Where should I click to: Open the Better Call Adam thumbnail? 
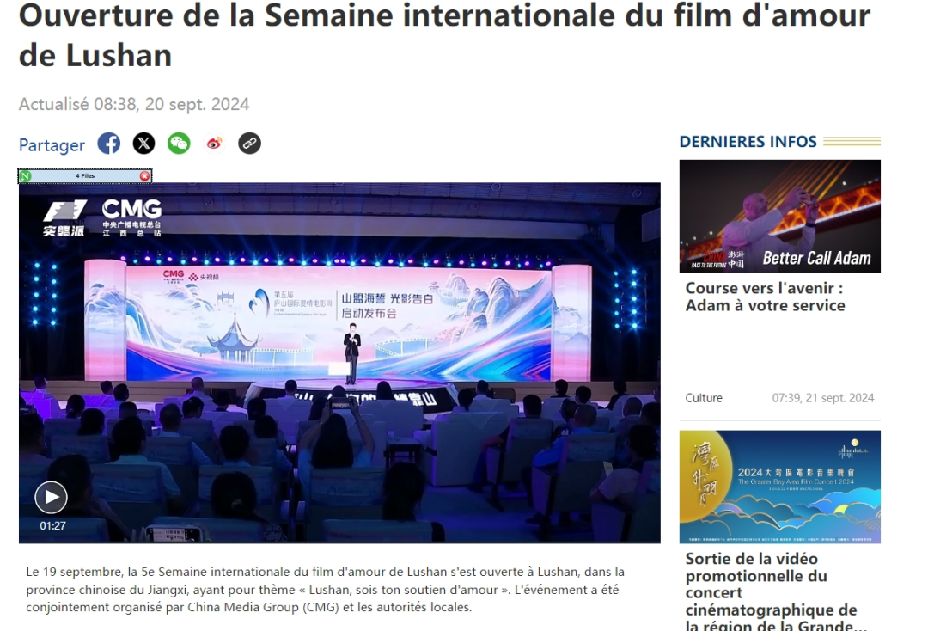point(779,216)
